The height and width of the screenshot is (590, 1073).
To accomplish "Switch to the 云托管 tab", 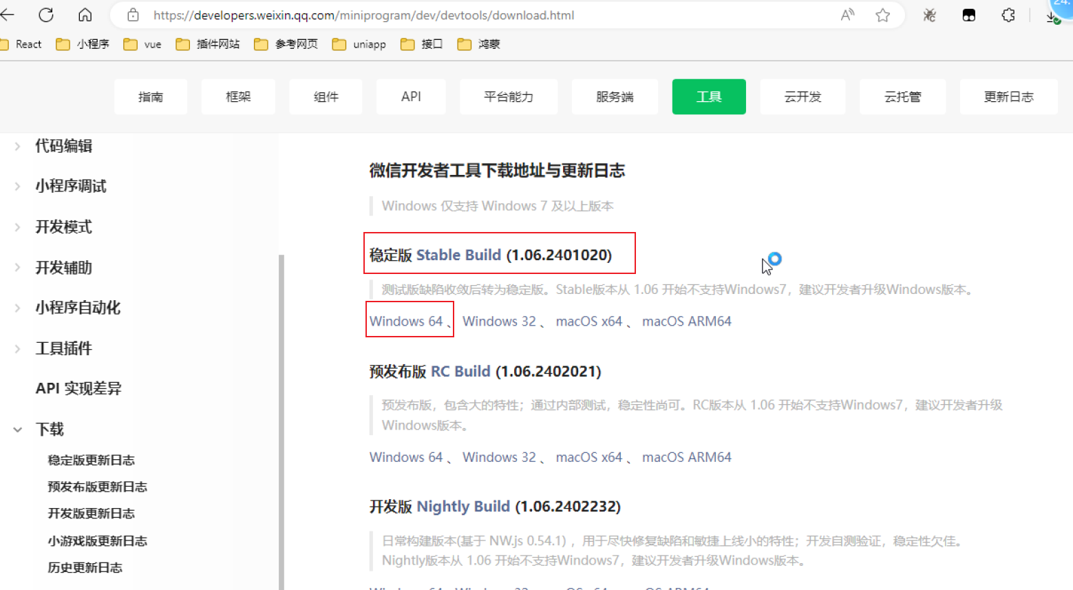I will tap(902, 96).
